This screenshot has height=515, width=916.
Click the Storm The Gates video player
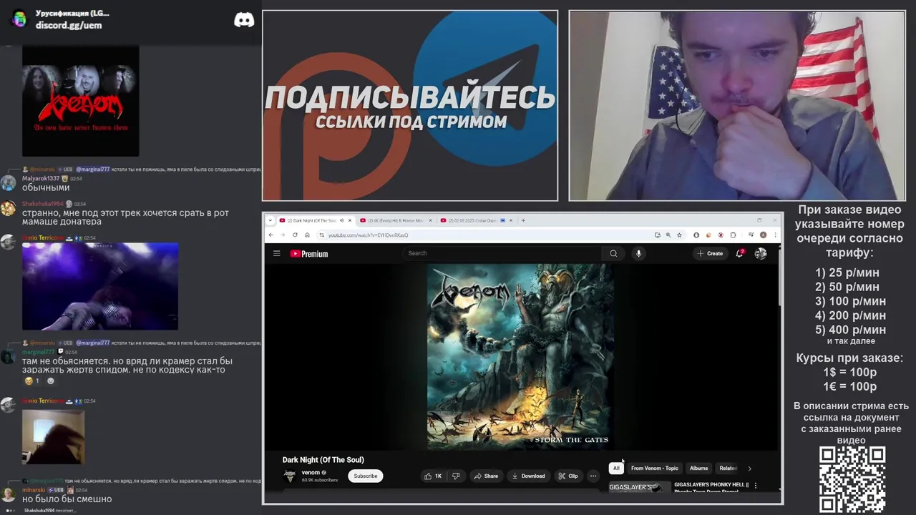coord(520,356)
